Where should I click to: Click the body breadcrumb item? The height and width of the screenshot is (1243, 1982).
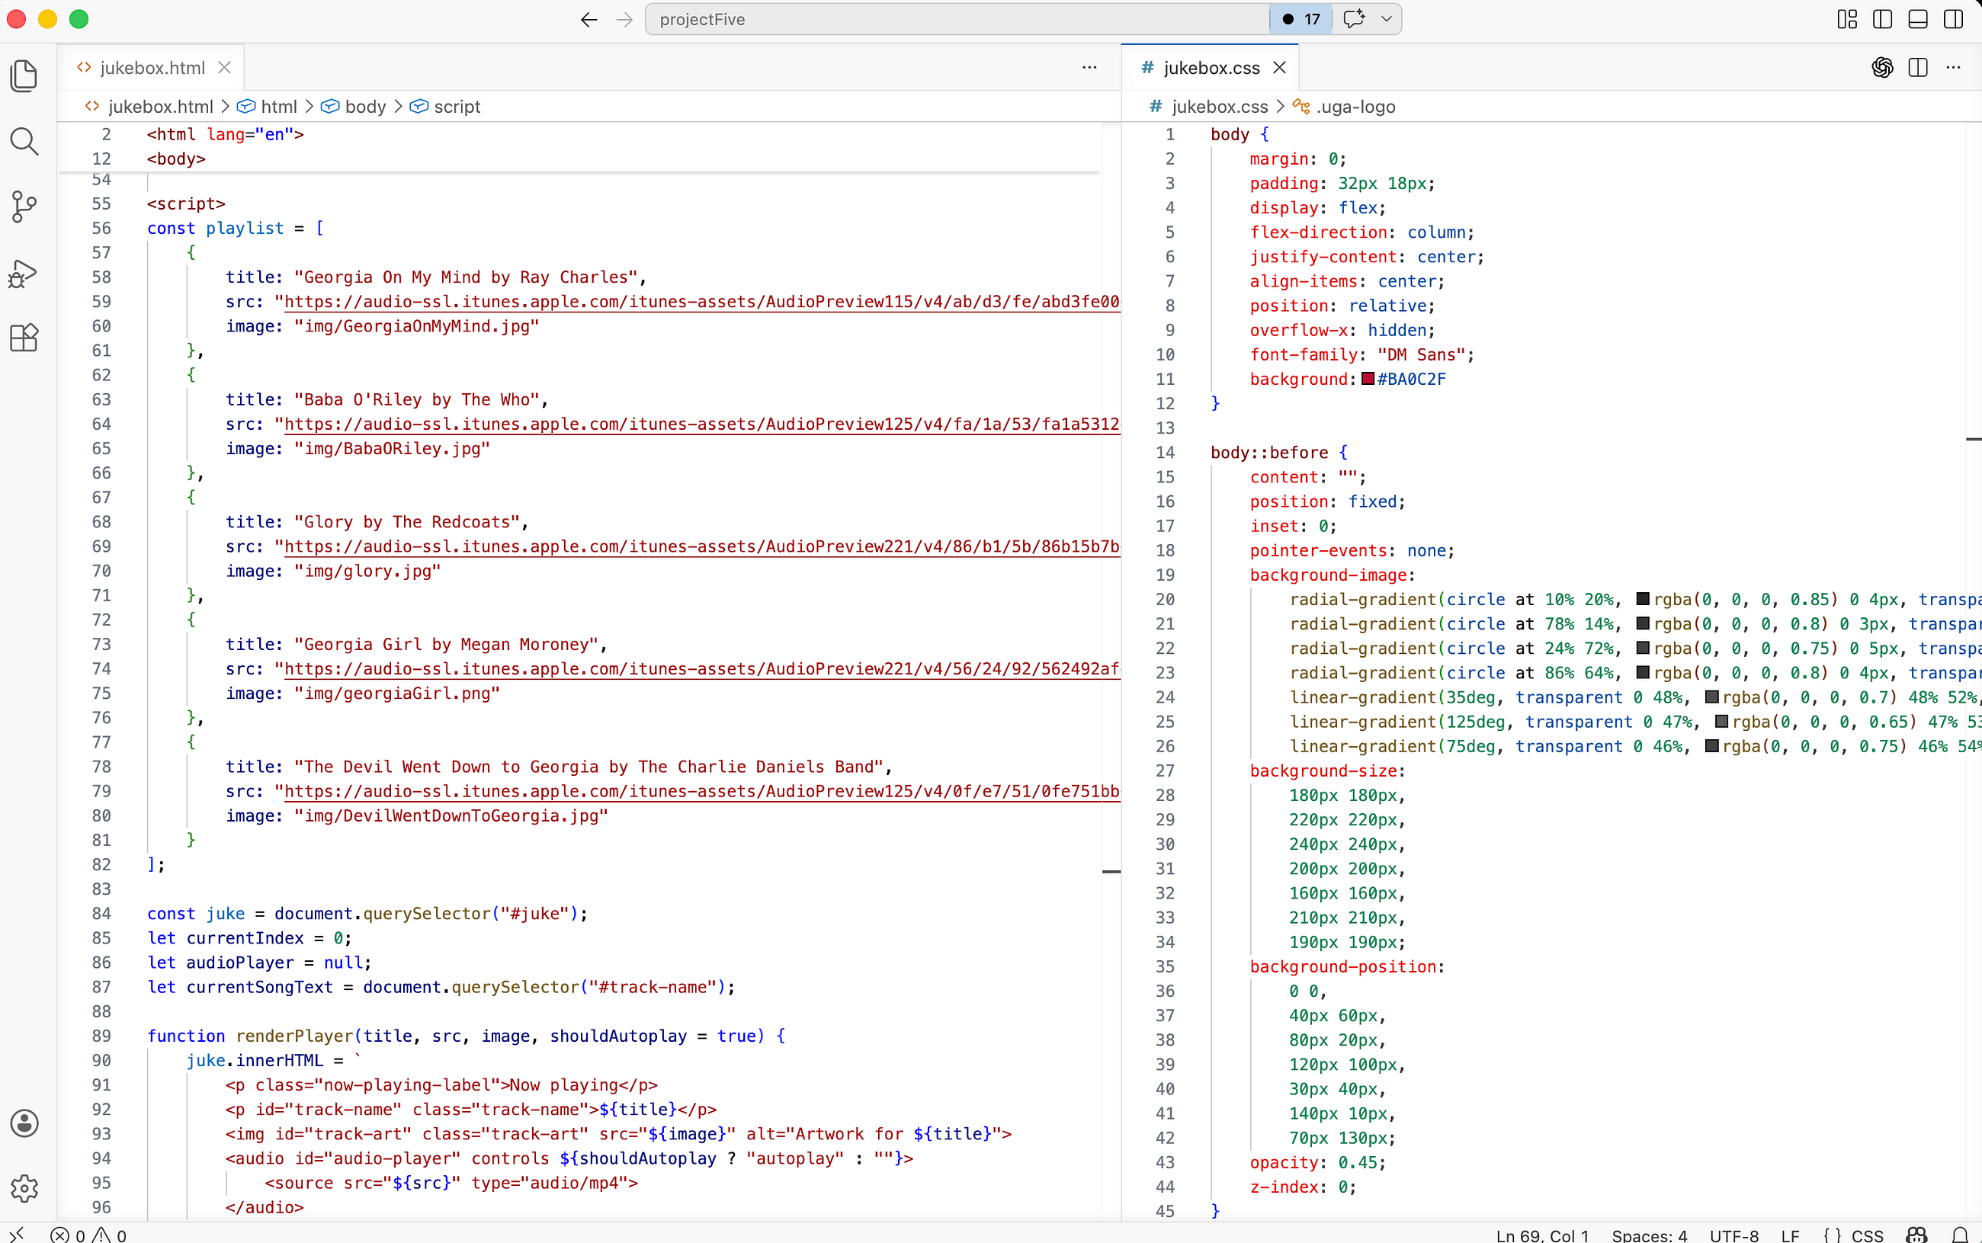(x=354, y=107)
